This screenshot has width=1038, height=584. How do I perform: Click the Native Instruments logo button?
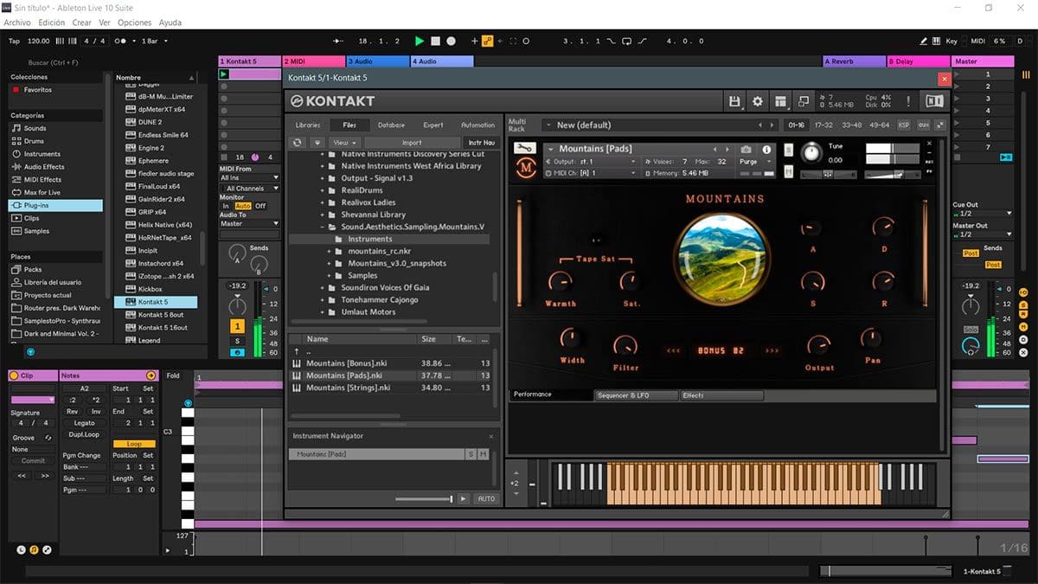click(935, 101)
